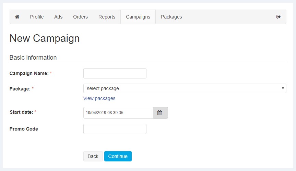Click the 'Campaign Name:' field label
Image resolution: width=296 pixels, height=171 pixels.
pos(29,73)
